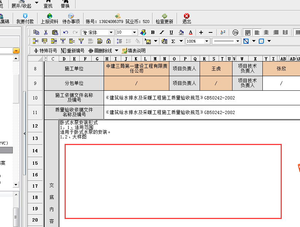
Task: Click 检查更新 in the top toolbar
Action: [x=164, y=19]
